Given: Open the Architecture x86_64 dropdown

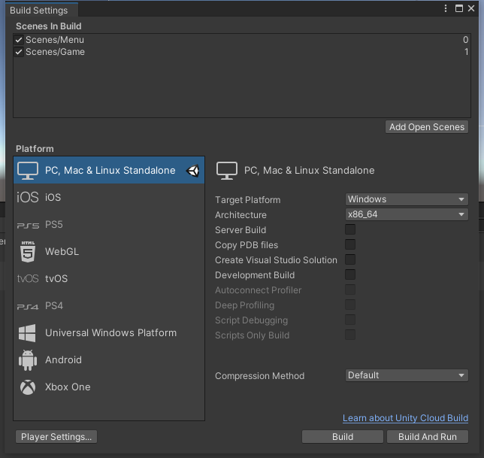Looking at the screenshot, I should [407, 214].
